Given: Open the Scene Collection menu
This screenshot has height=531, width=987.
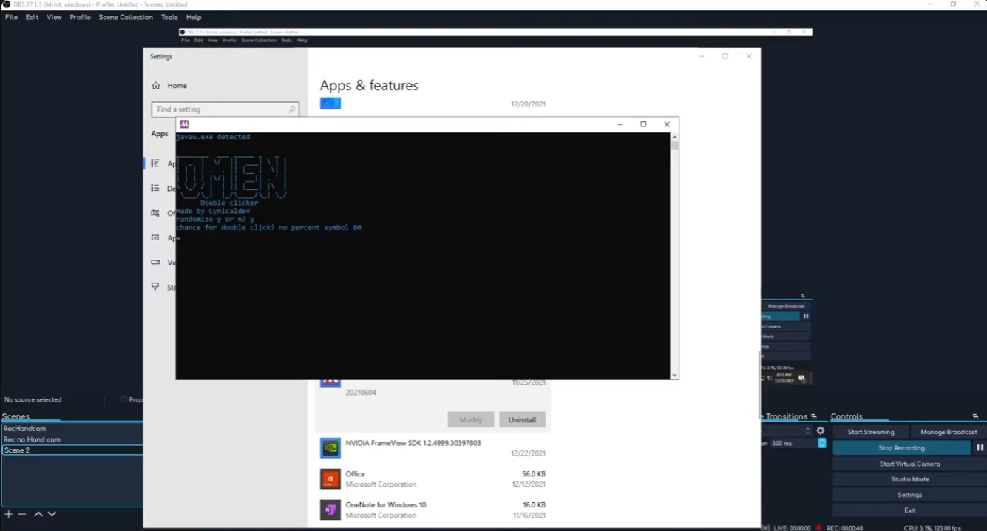Looking at the screenshot, I should (126, 17).
